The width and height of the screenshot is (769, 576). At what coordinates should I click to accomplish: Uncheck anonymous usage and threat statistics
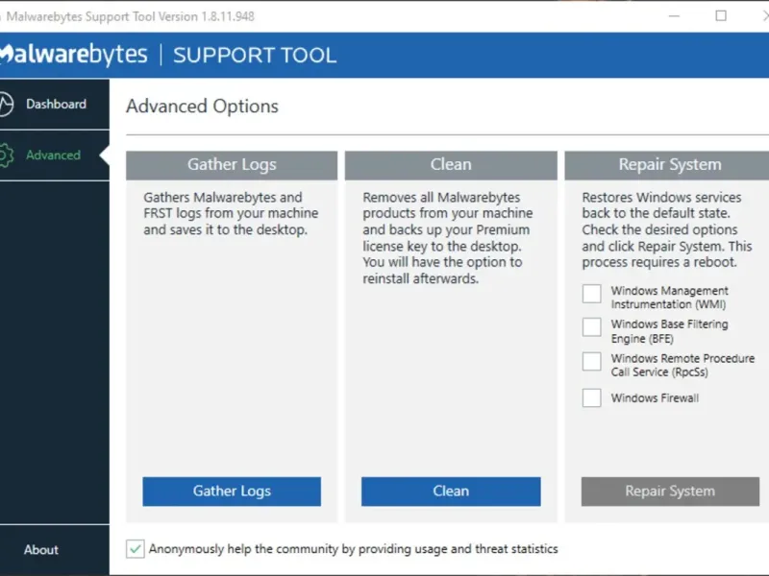pyautogui.click(x=136, y=549)
